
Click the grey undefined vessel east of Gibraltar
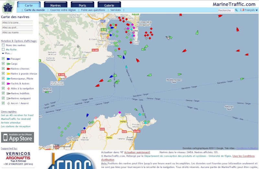point(168,38)
